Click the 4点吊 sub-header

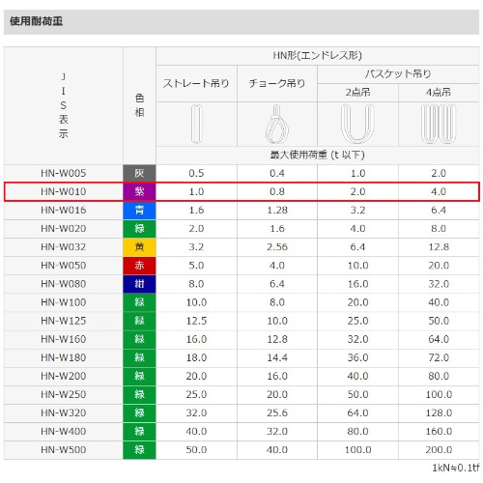(439, 93)
